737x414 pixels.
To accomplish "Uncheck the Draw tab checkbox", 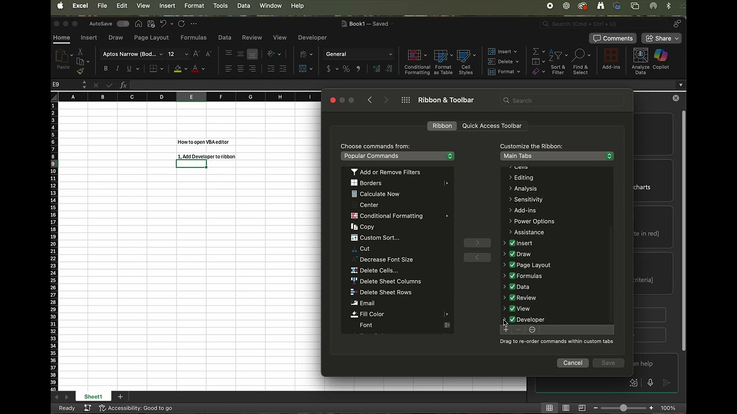I will (x=512, y=254).
